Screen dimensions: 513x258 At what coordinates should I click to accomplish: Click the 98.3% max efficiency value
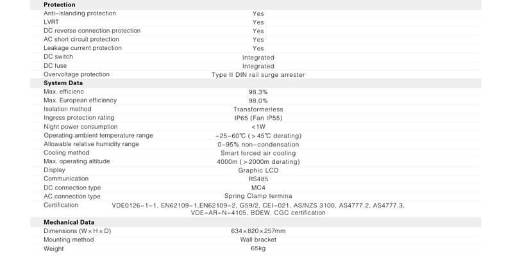[258, 92]
